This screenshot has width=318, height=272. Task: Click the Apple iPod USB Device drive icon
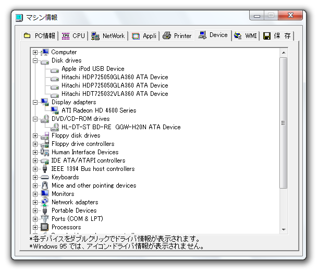pyautogui.click(x=55, y=70)
